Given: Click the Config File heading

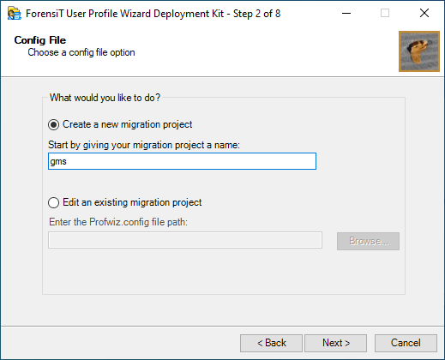Looking at the screenshot, I should [x=40, y=40].
